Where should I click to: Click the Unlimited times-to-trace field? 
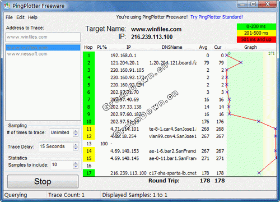coord(62,132)
